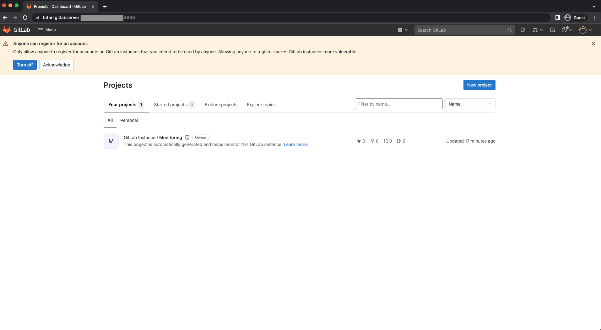Reload the current page

pyautogui.click(x=25, y=18)
